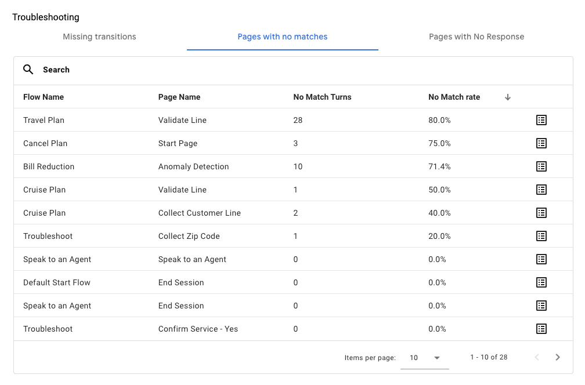The image size is (585, 385).
Task: Click the next page chevron
Action: [x=558, y=357]
